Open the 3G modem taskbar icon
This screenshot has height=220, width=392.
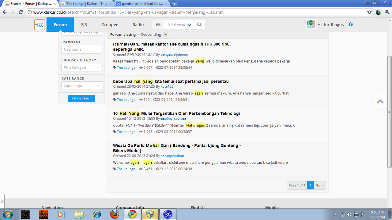[168, 214]
